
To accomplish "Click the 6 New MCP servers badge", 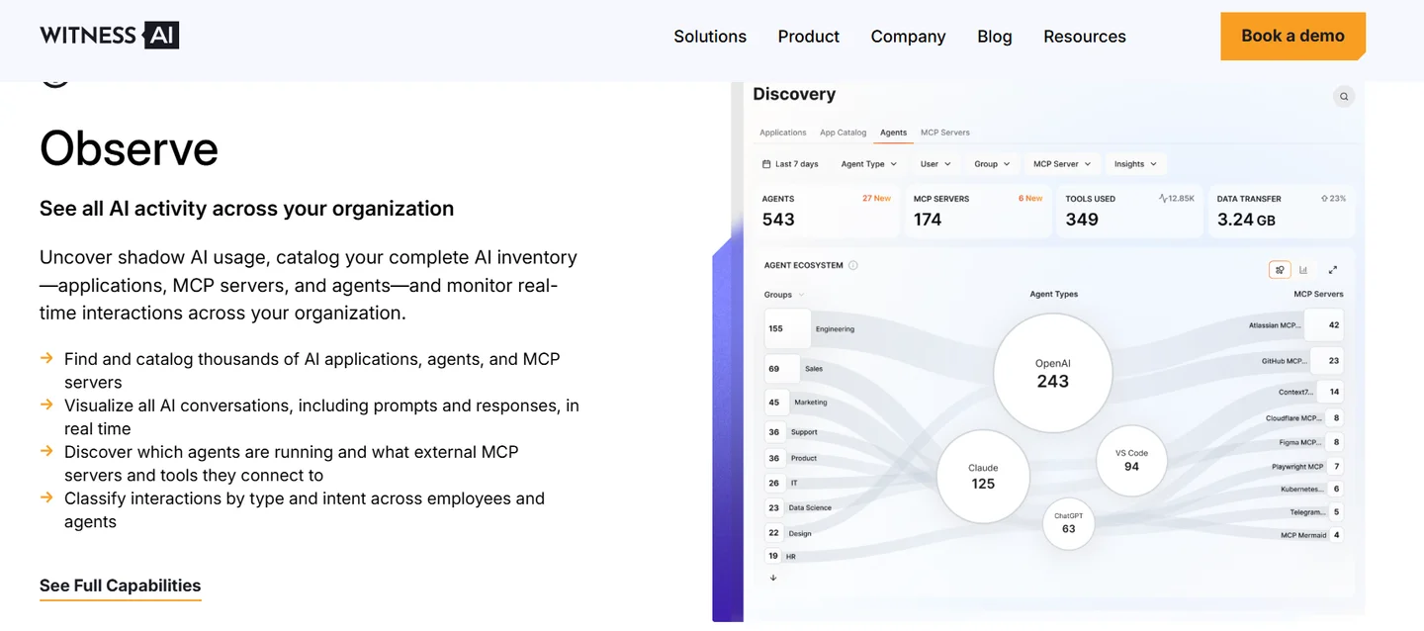I will click(1030, 198).
